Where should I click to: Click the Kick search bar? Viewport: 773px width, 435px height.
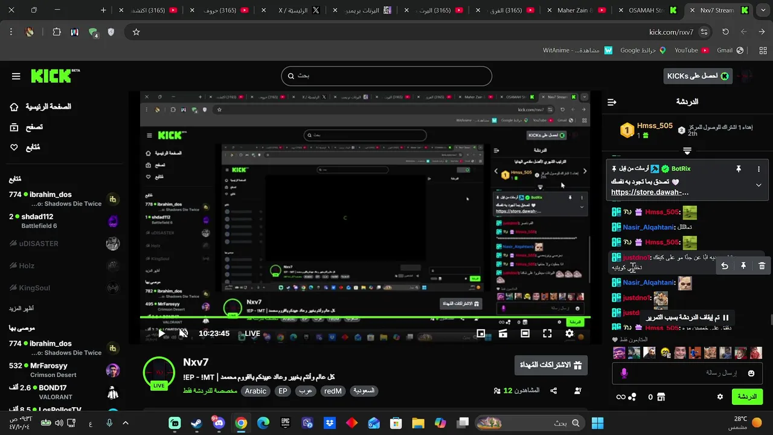[386, 76]
